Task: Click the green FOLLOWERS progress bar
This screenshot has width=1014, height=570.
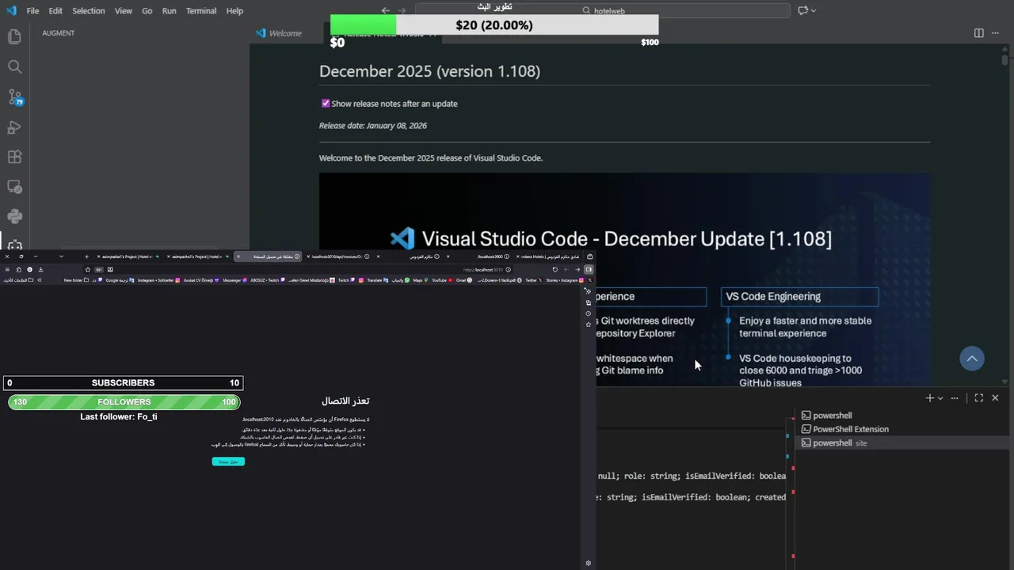Action: coord(124,402)
